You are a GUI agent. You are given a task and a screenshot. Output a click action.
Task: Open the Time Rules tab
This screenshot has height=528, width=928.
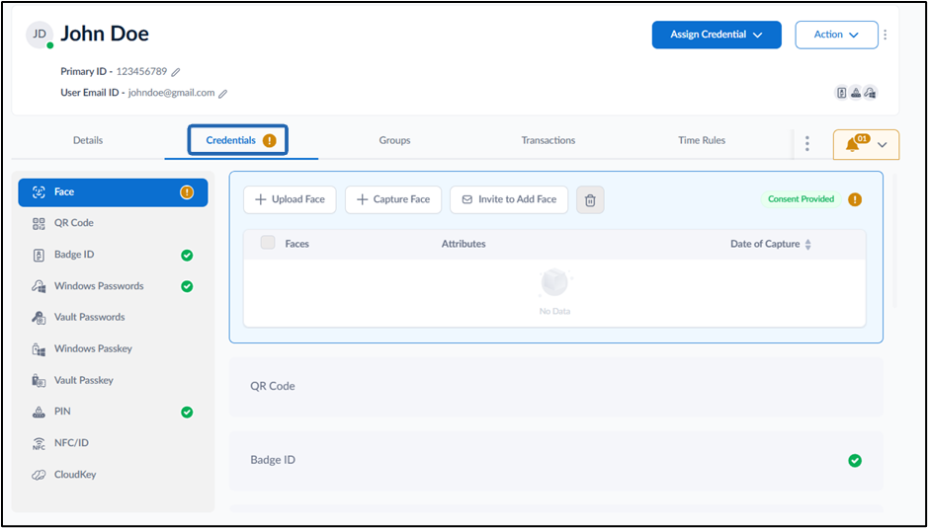702,141
